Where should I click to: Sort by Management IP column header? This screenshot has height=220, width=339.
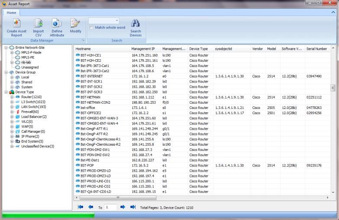pyautogui.click(x=145, y=49)
